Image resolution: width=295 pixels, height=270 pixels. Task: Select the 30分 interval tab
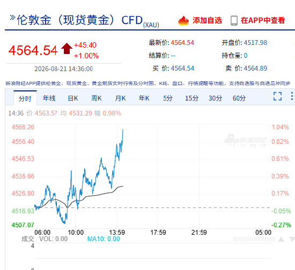coord(215,98)
